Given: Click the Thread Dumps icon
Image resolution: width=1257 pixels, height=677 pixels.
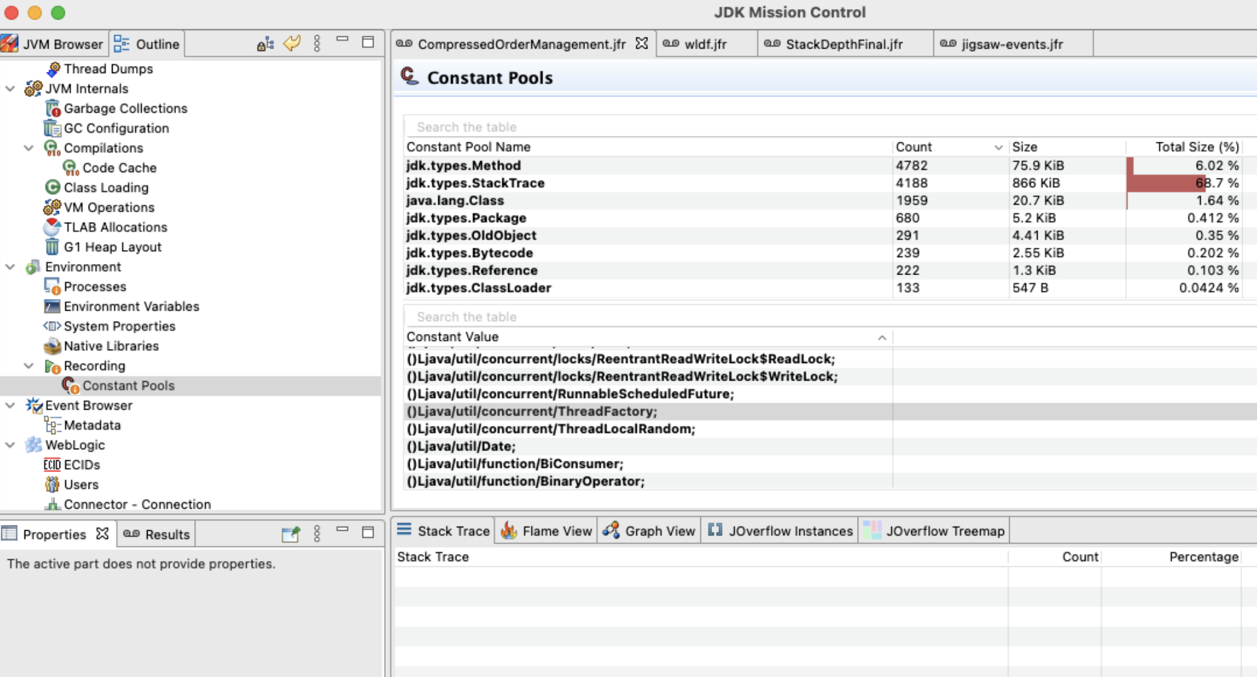Looking at the screenshot, I should tap(54, 69).
